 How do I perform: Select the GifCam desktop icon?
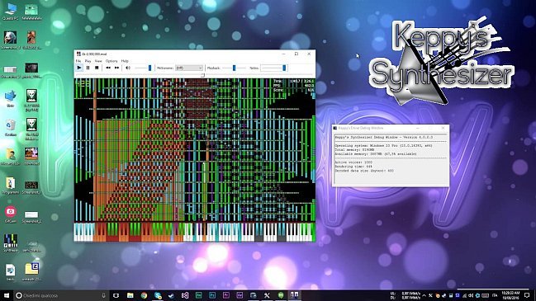click(x=10, y=214)
